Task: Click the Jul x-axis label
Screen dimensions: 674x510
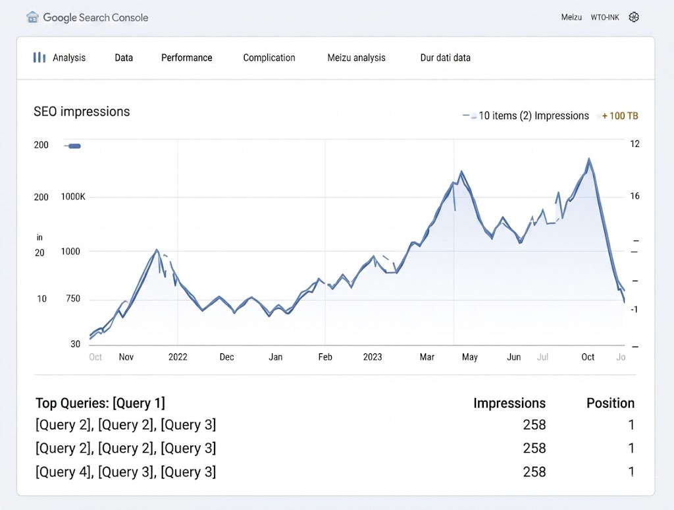Action: pyautogui.click(x=542, y=356)
